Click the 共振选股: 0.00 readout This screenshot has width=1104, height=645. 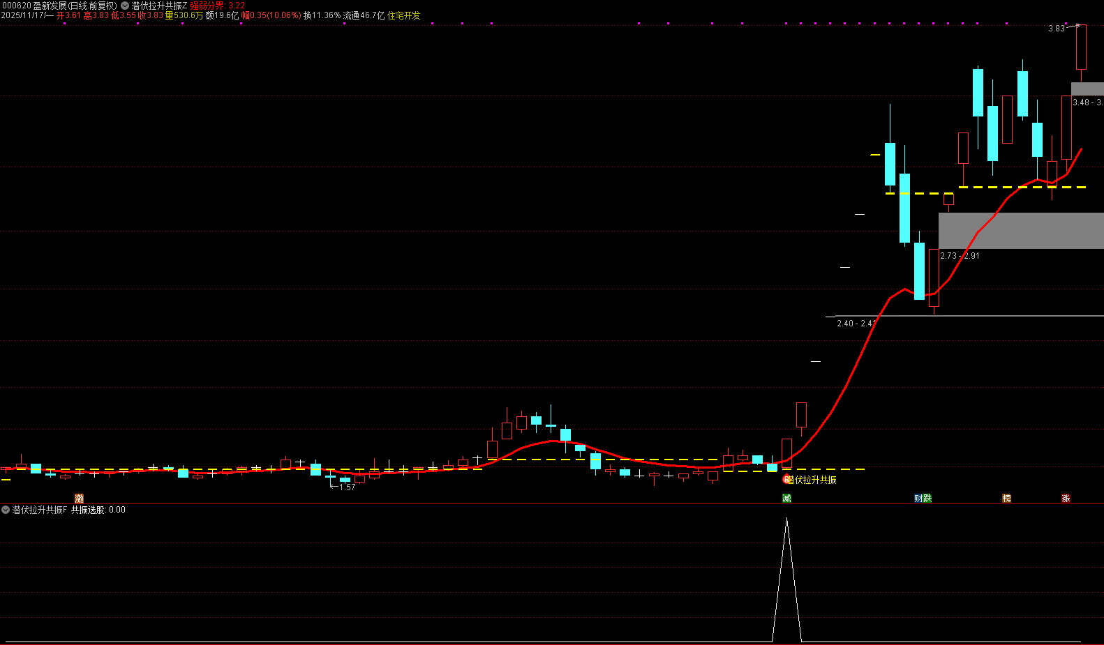click(x=98, y=510)
